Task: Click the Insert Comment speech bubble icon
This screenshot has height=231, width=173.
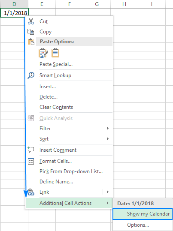Action: coord(31,150)
